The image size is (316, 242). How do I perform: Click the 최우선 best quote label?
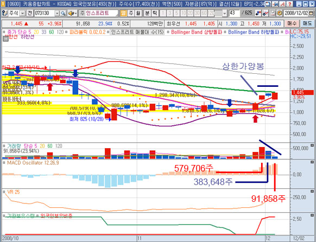(x=173, y=24)
